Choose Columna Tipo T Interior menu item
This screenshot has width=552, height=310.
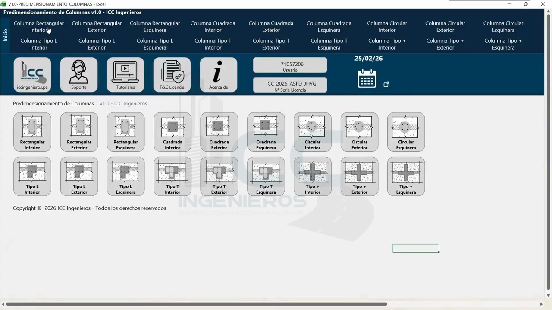213,44
